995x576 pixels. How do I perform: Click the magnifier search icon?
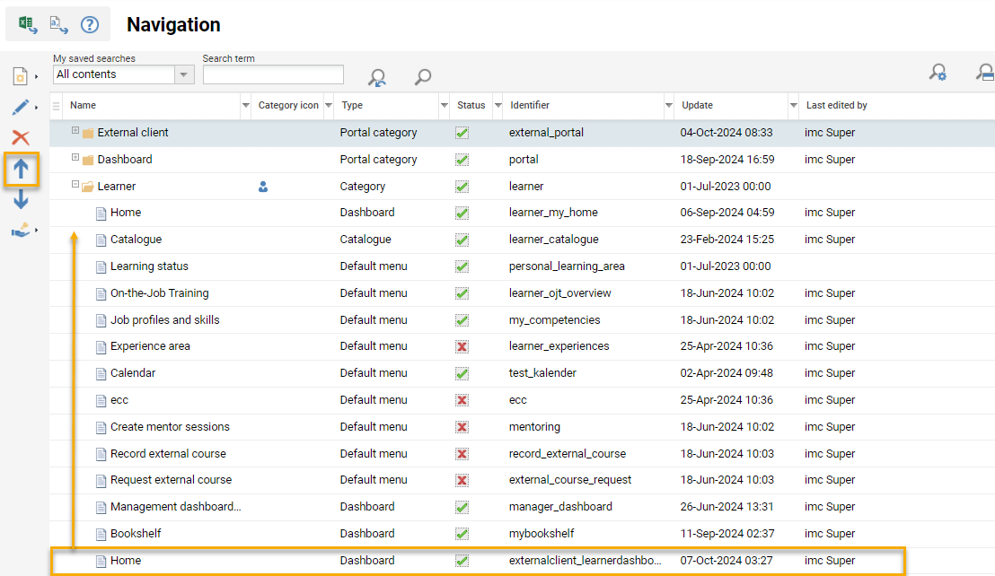pyautogui.click(x=423, y=77)
